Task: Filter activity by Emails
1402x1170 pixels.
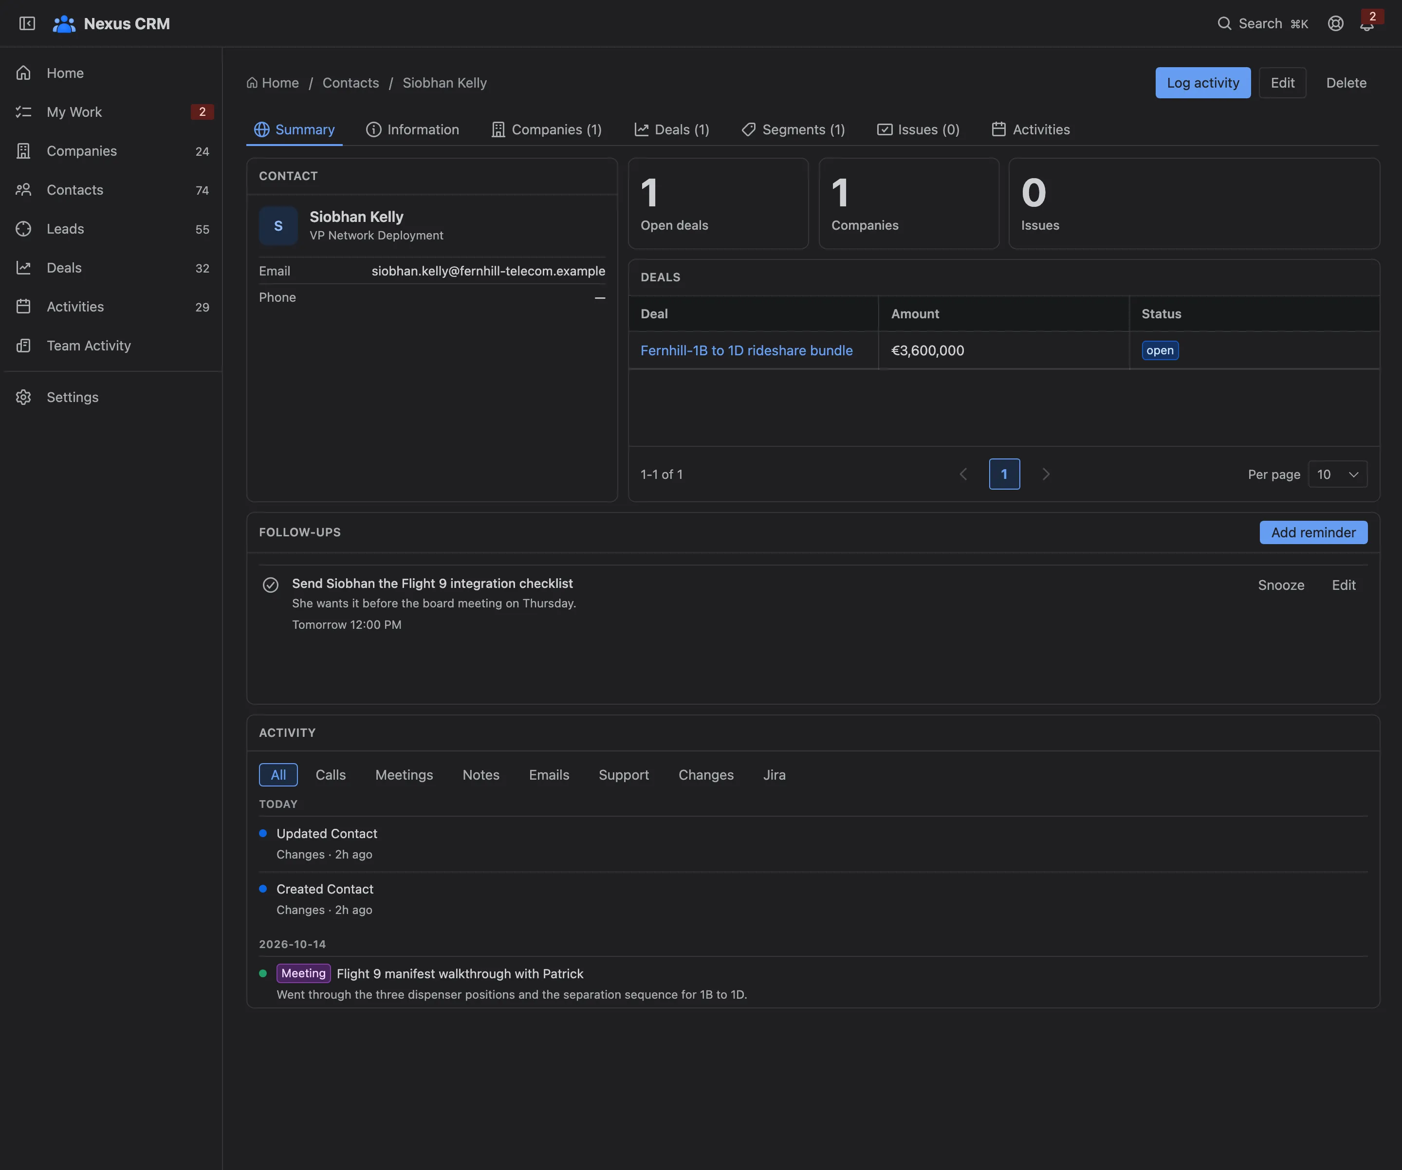Action: coord(549,775)
